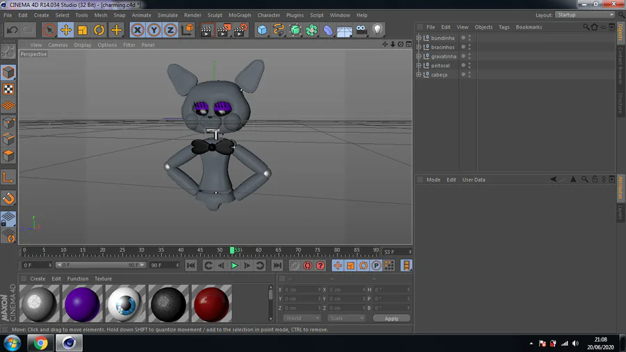This screenshot has height=352, width=626.
Task: Add a Light object
Action: [x=378, y=30]
